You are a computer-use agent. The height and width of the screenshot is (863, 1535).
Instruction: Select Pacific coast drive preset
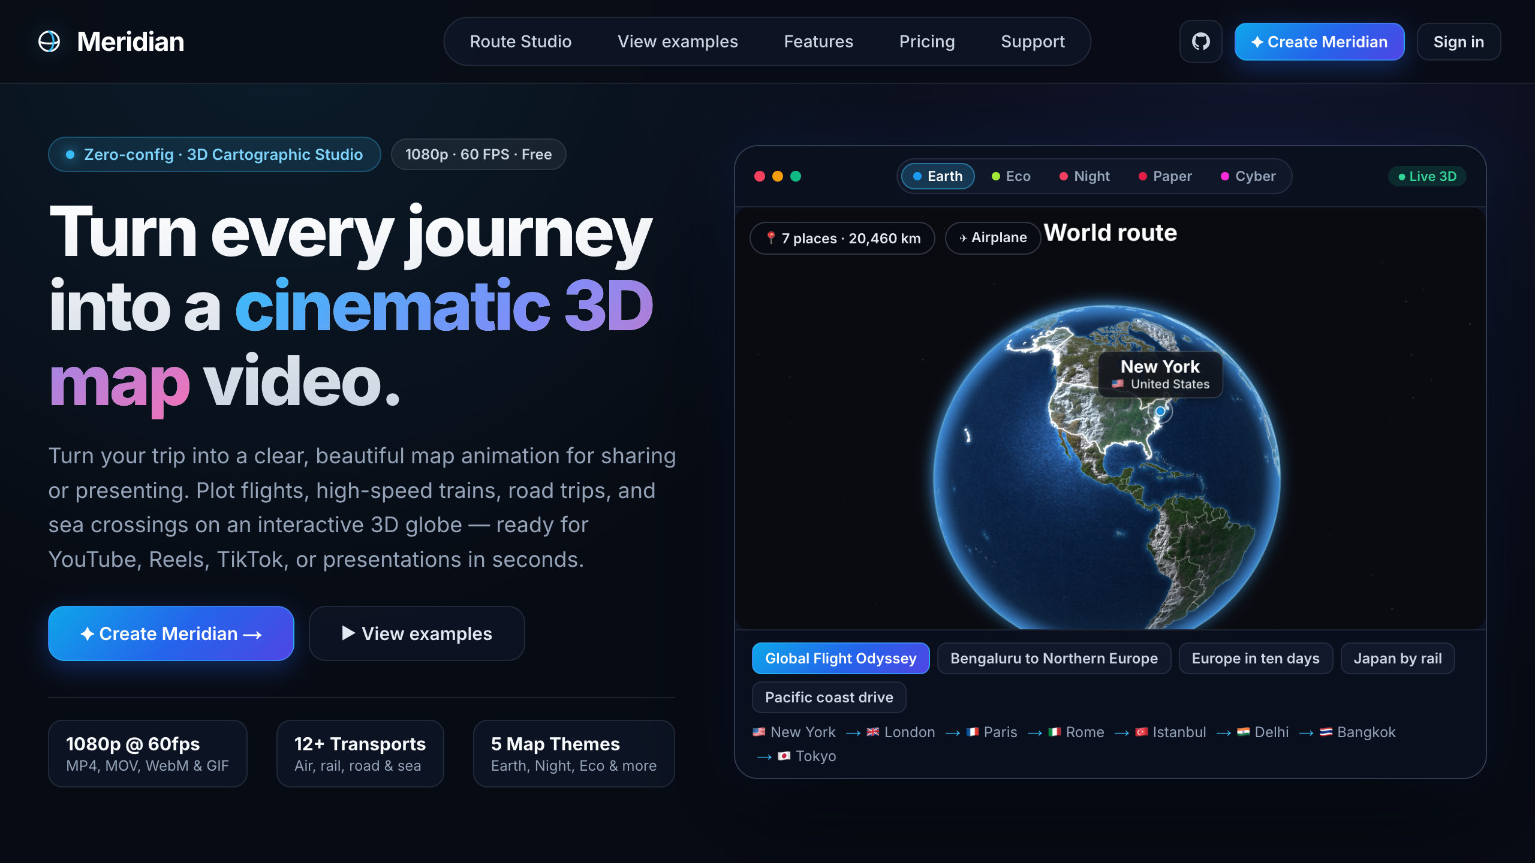[x=829, y=697]
